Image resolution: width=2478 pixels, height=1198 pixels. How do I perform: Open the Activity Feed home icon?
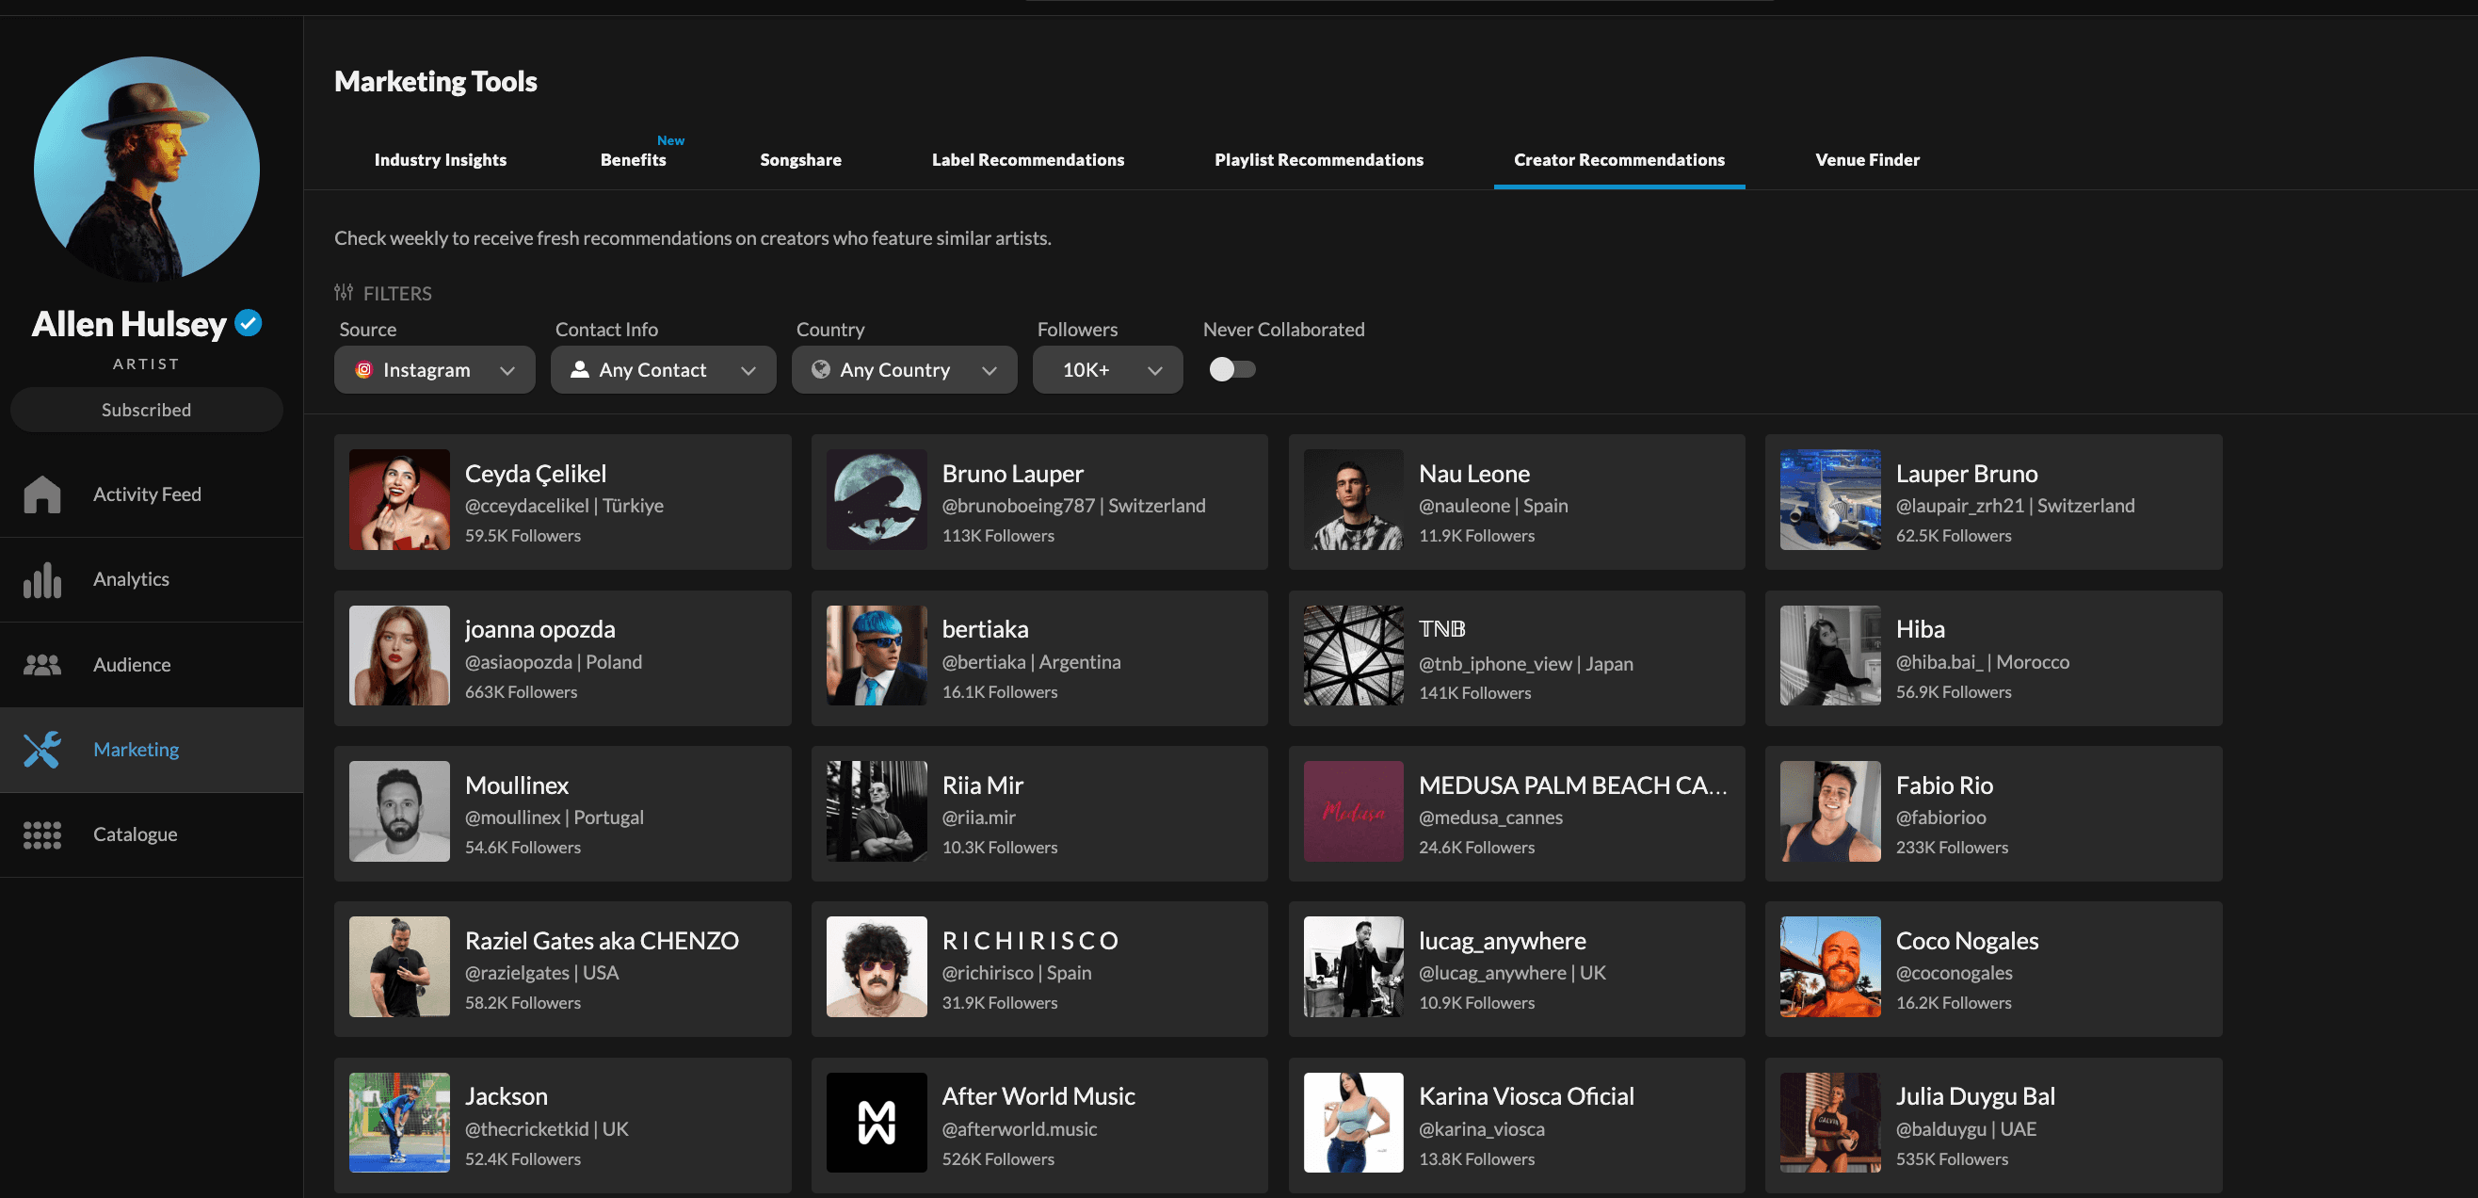point(42,494)
